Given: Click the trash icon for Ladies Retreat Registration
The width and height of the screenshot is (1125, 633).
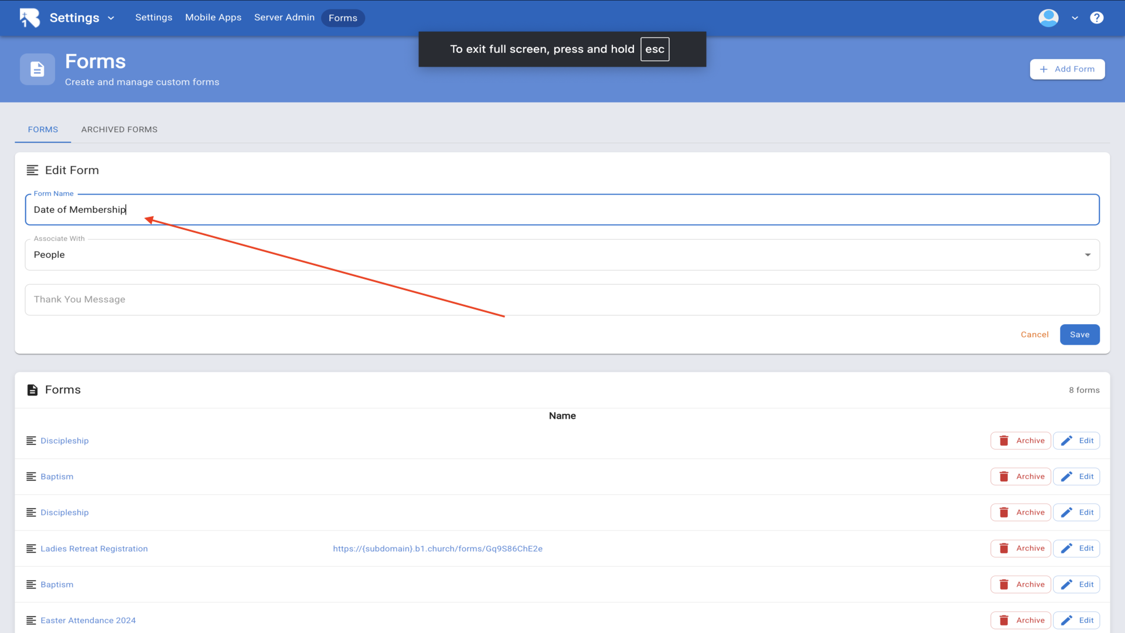Looking at the screenshot, I should coord(1004,549).
